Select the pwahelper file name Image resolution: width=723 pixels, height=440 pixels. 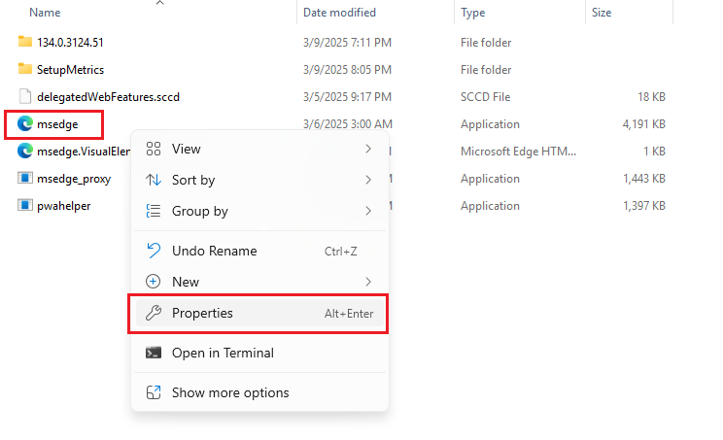tap(63, 206)
